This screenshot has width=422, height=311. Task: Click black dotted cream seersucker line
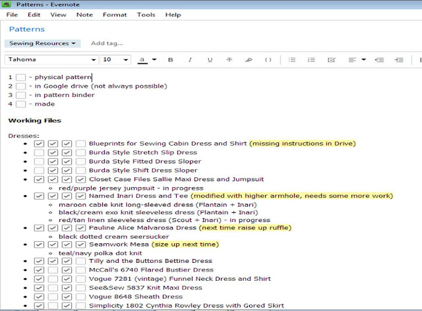[114, 237]
